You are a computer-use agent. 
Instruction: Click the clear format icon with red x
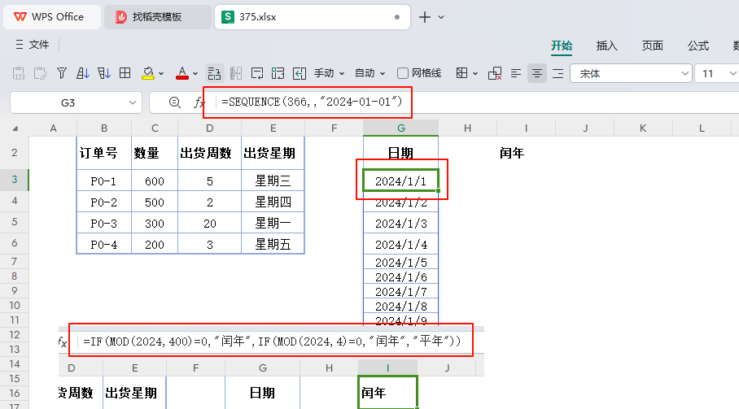(495, 73)
